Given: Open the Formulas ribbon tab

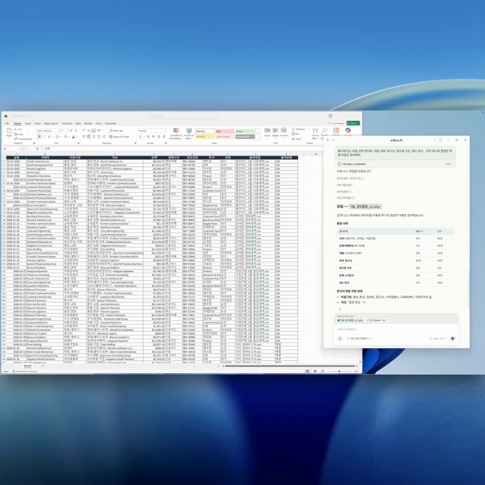Looking at the screenshot, I should (x=67, y=123).
